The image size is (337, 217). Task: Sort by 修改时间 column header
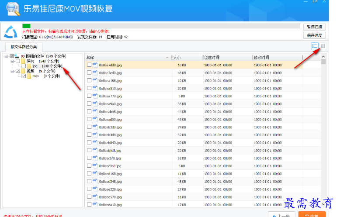(278, 57)
